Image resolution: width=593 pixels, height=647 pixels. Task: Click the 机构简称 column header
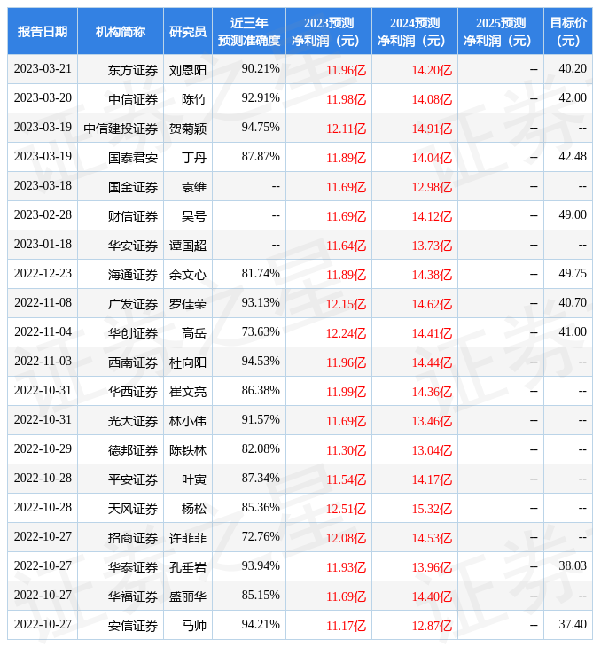coord(121,31)
